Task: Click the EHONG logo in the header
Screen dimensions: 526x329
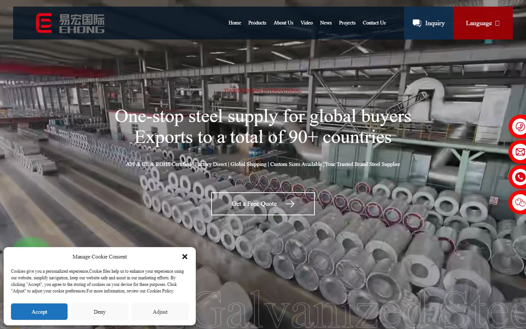Action: (x=70, y=23)
